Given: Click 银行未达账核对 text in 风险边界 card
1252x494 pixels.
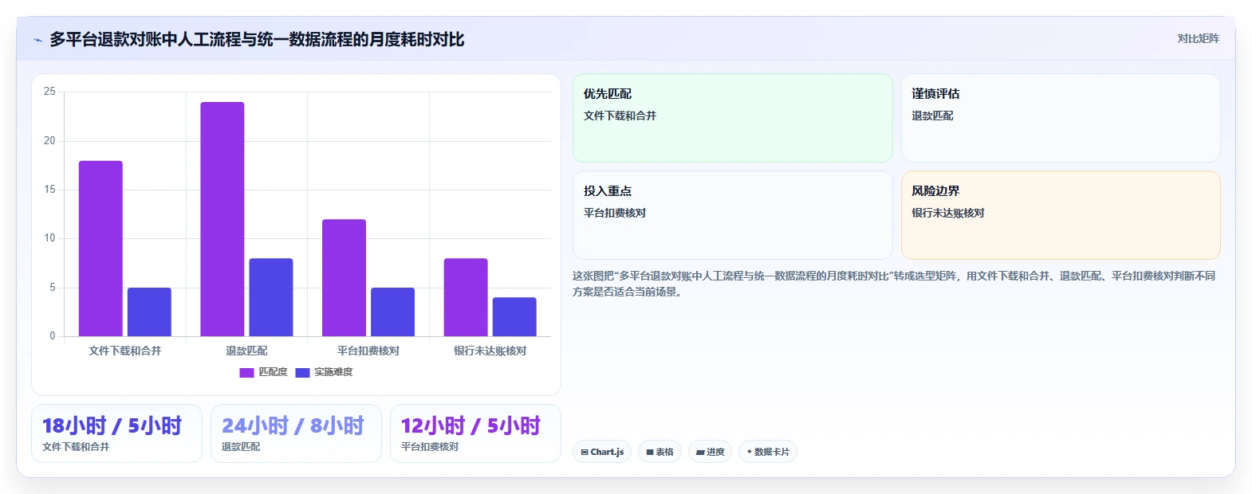Looking at the screenshot, I should click(948, 213).
